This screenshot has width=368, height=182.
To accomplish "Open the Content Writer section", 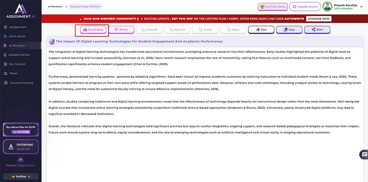I will pyautogui.click(x=19, y=55).
